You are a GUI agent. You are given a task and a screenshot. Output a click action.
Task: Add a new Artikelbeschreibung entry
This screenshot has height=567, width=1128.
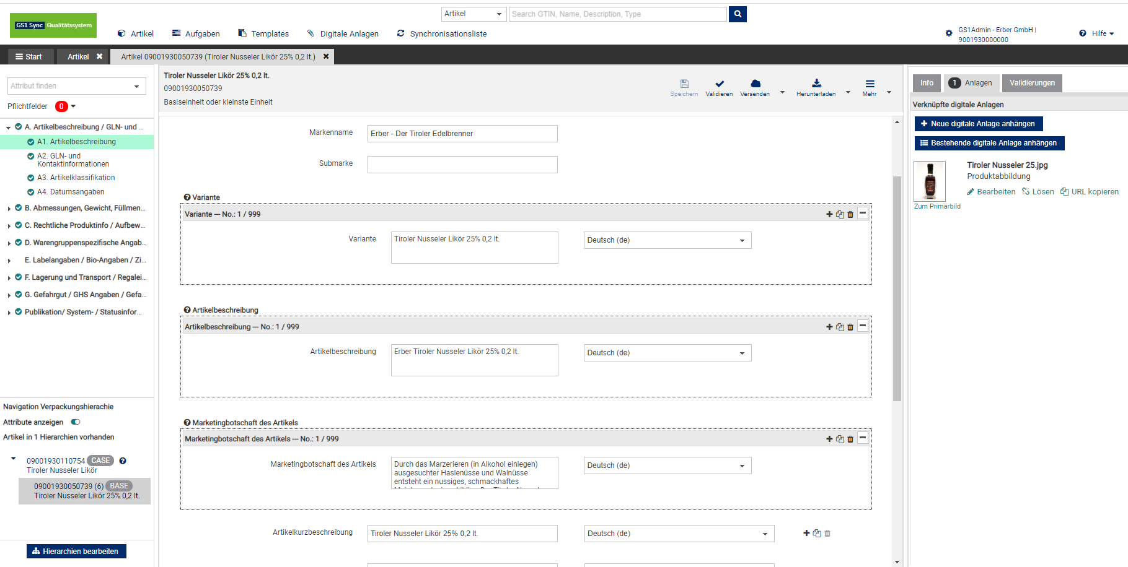click(x=829, y=327)
